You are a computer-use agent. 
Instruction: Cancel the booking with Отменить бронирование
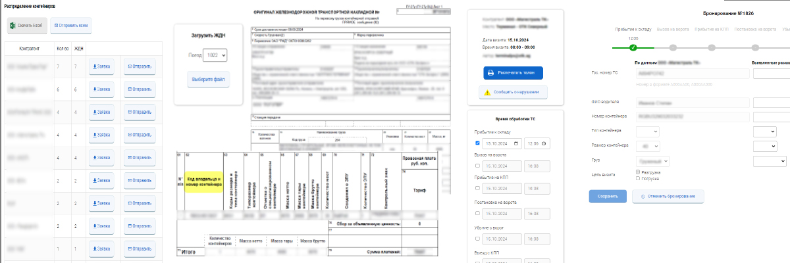pyautogui.click(x=668, y=196)
